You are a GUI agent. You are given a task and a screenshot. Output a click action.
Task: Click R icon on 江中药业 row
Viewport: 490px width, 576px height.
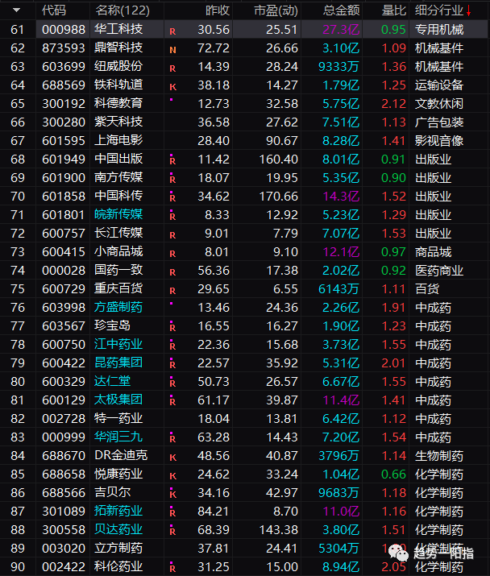(x=172, y=346)
